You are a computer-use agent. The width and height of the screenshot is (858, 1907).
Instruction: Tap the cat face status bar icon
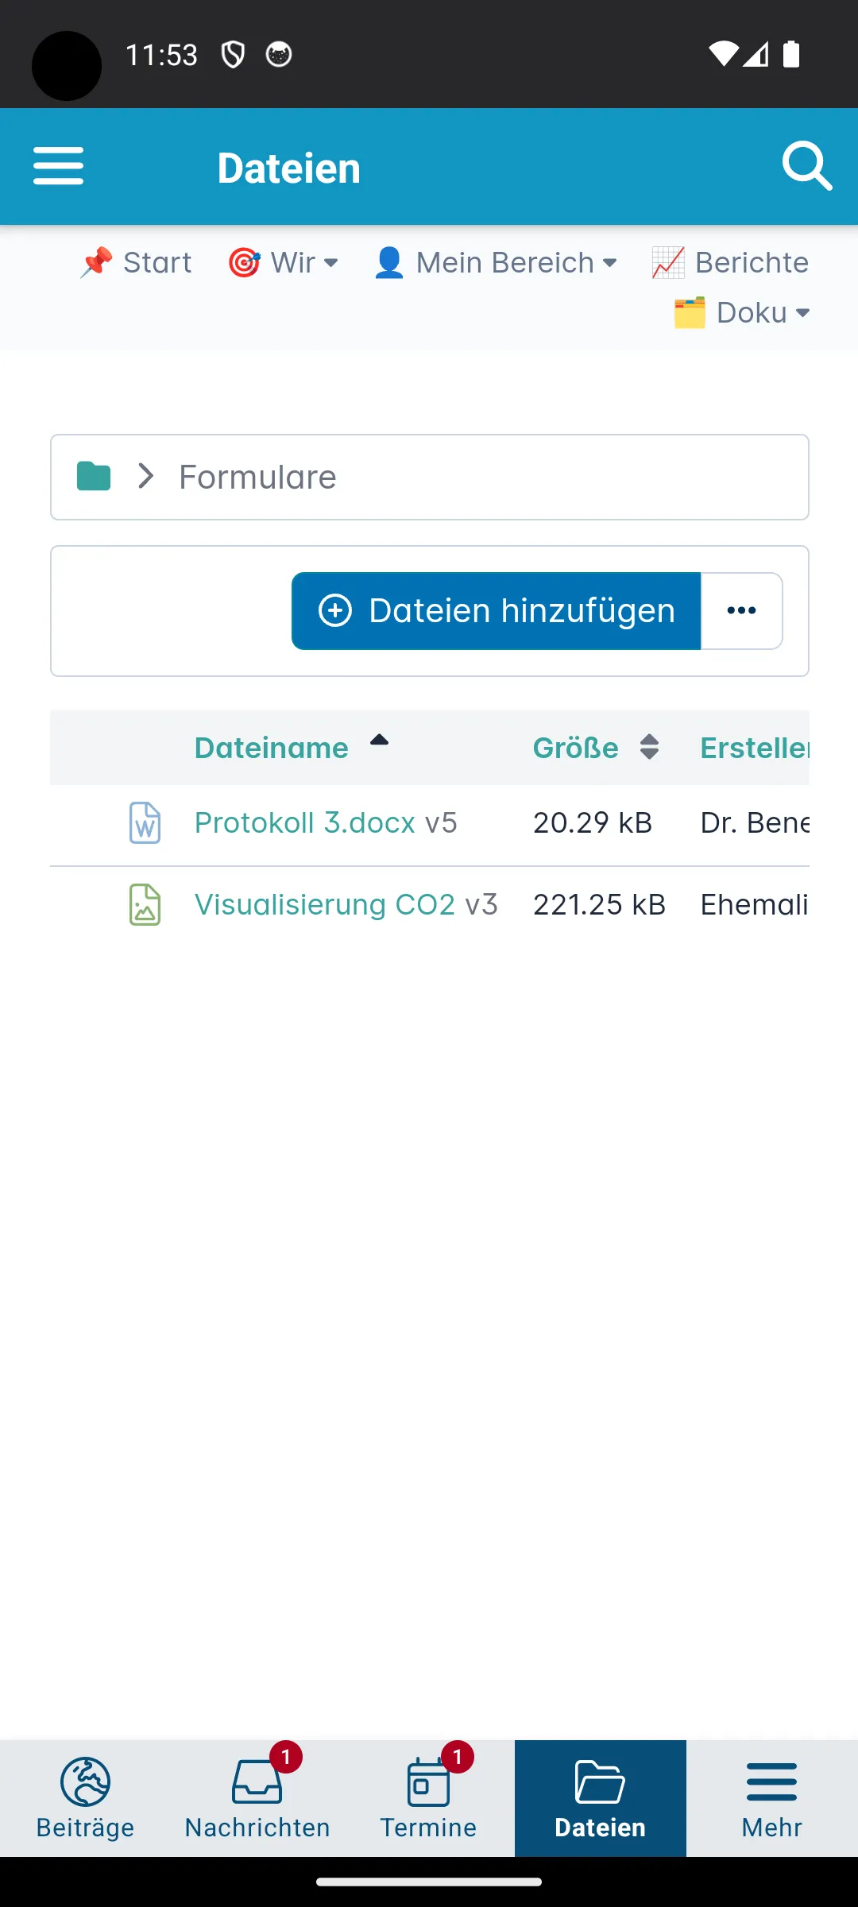(279, 55)
